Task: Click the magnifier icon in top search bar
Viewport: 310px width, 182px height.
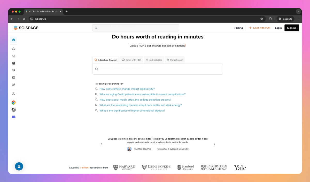Action: [x=96, y=28]
